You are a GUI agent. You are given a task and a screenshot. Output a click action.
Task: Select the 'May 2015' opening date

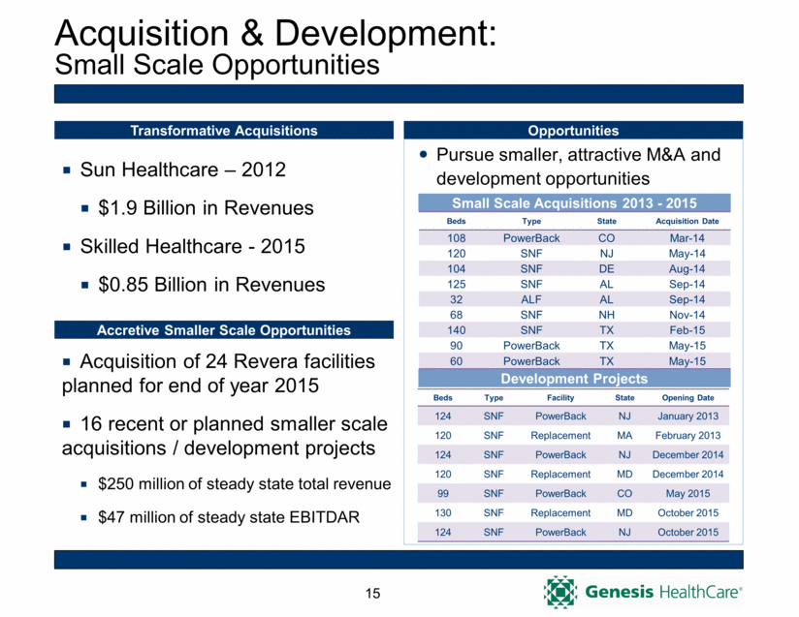[687, 493]
